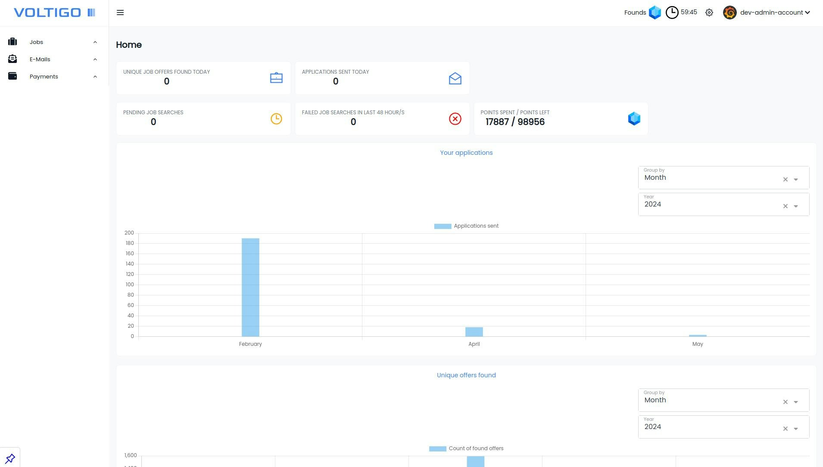The height and width of the screenshot is (467, 823).
Task: Click the session timer clock icon
Action: click(x=672, y=13)
